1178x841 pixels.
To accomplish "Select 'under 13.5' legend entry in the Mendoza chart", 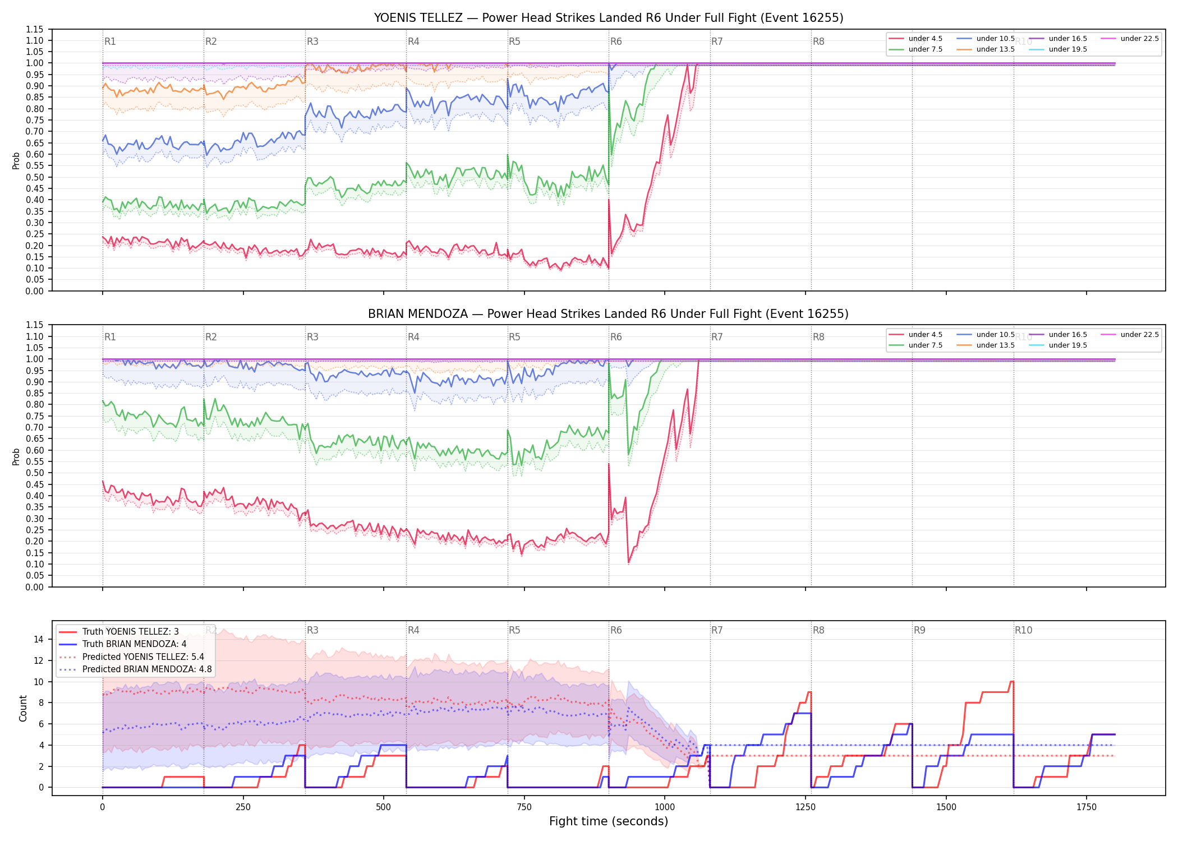I will pos(986,345).
